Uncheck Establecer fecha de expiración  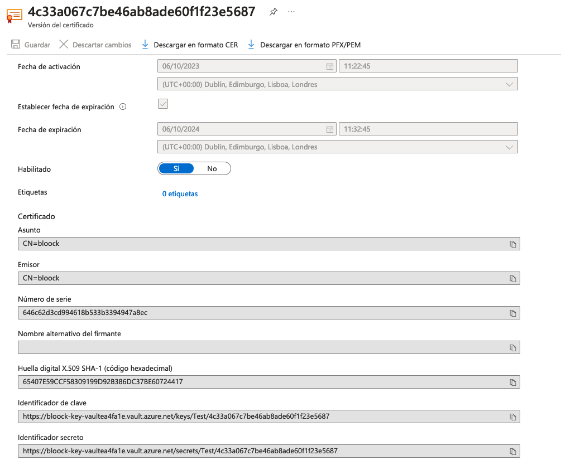(x=162, y=104)
